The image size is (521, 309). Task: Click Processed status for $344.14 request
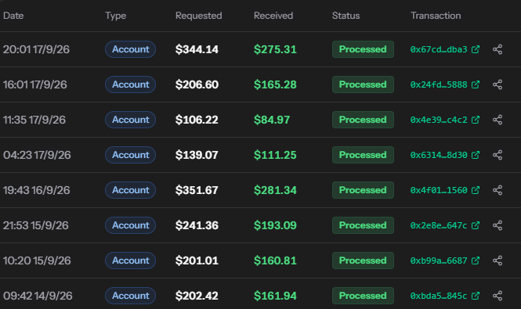click(x=363, y=49)
